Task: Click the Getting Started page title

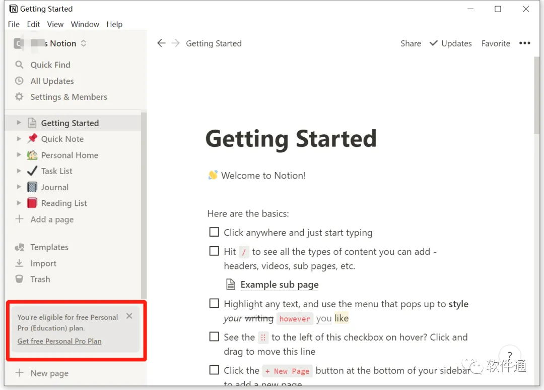Action: click(291, 139)
